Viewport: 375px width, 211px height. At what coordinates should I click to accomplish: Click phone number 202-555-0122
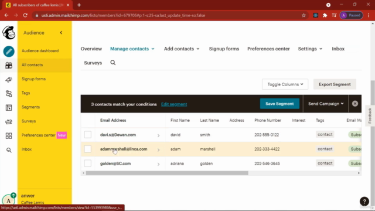(x=267, y=135)
